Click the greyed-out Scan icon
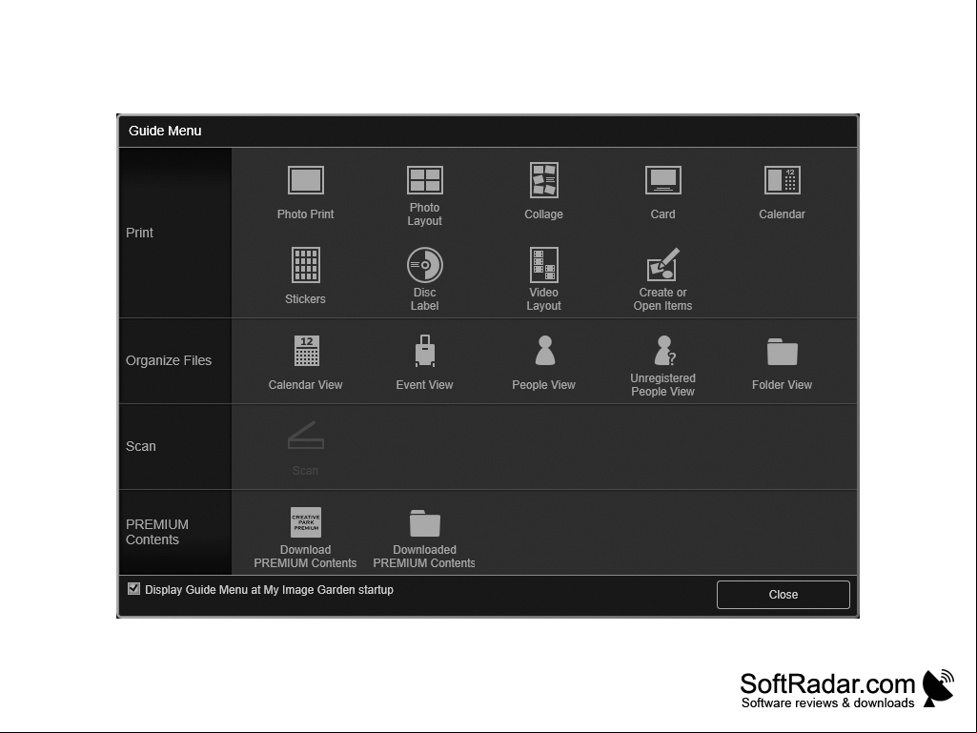 pos(305,436)
